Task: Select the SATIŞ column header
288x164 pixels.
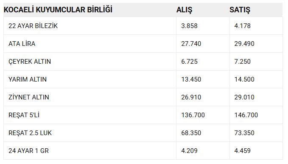Action: [240, 10]
